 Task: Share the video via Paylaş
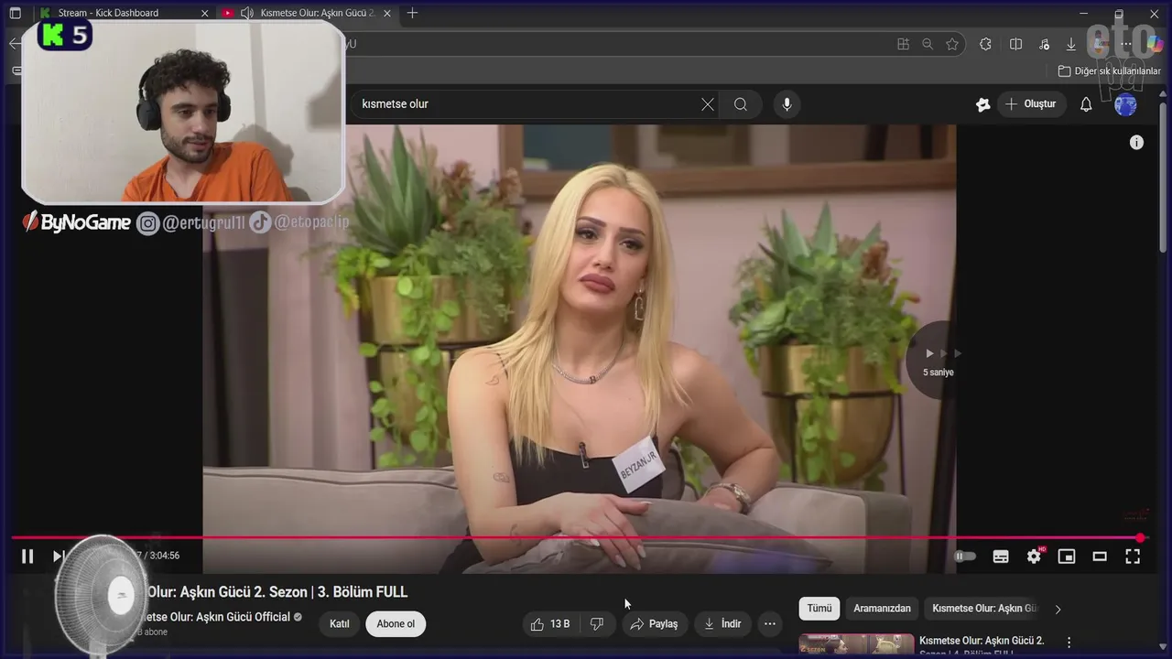coord(655,624)
